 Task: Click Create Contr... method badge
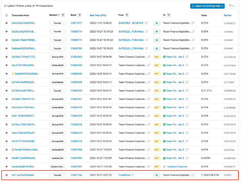coord(58,167)
